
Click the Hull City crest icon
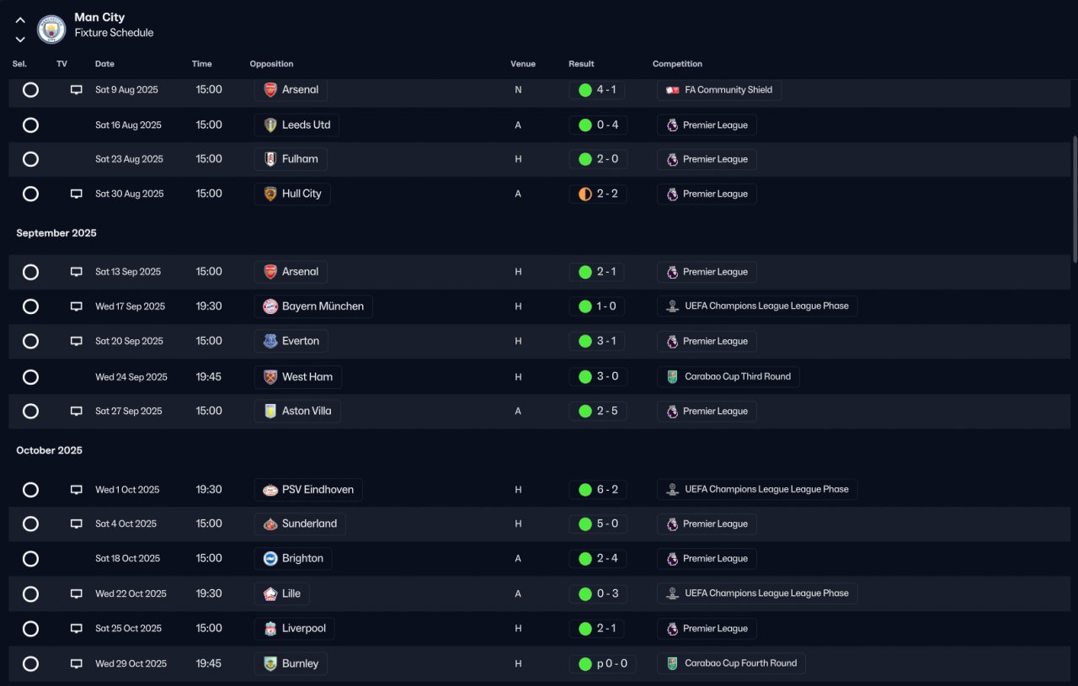[x=270, y=194]
